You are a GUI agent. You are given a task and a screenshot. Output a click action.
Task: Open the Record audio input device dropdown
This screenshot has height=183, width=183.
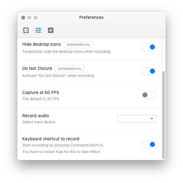(137, 119)
